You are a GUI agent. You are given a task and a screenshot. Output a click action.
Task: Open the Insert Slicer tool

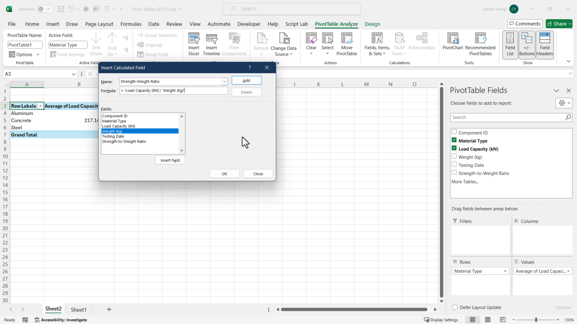tap(194, 43)
